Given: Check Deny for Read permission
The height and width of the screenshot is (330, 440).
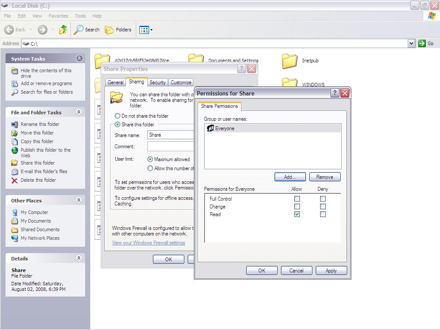Looking at the screenshot, I should (x=323, y=214).
